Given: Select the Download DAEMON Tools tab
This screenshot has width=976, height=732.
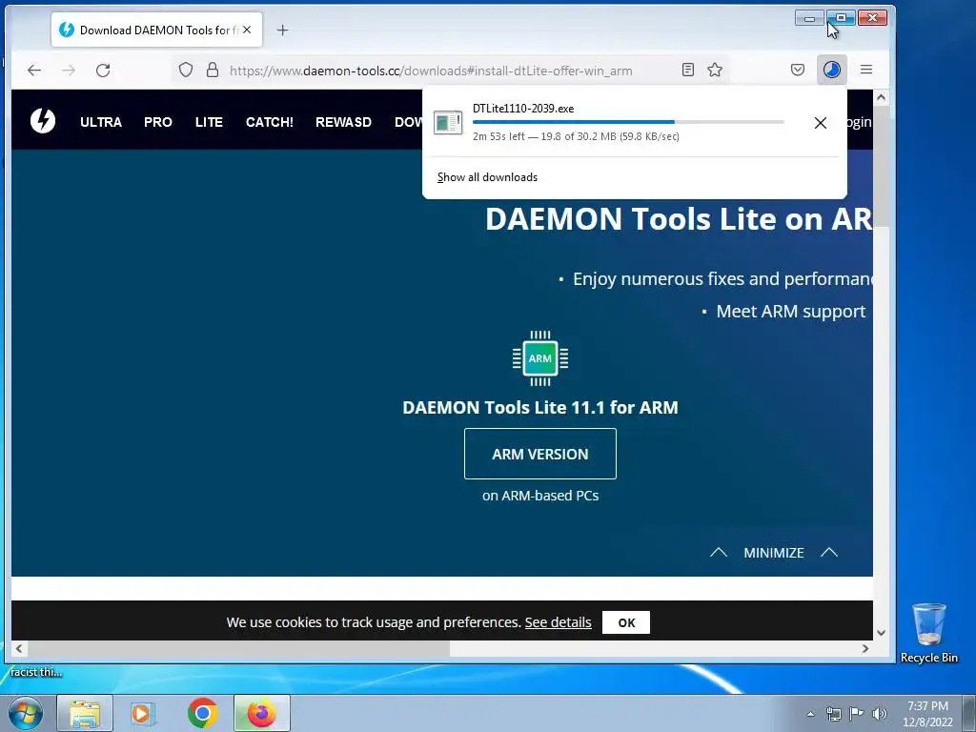Looking at the screenshot, I should (x=157, y=30).
